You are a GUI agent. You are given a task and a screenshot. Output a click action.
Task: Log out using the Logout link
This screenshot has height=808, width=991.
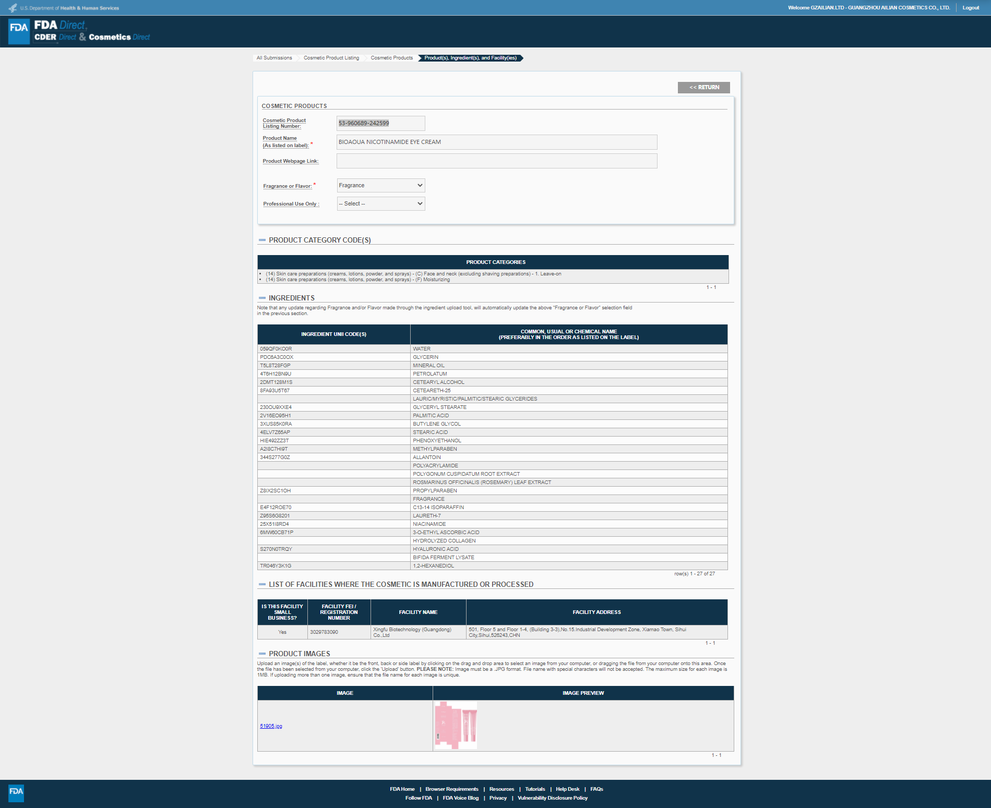coord(971,8)
